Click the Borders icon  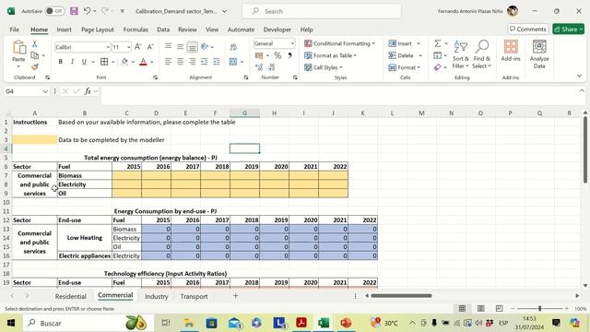click(104, 62)
